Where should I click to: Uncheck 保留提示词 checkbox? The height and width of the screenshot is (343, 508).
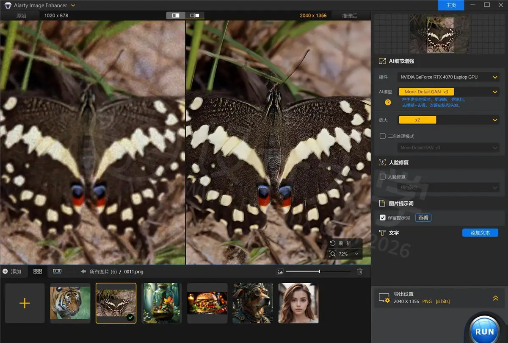point(383,218)
